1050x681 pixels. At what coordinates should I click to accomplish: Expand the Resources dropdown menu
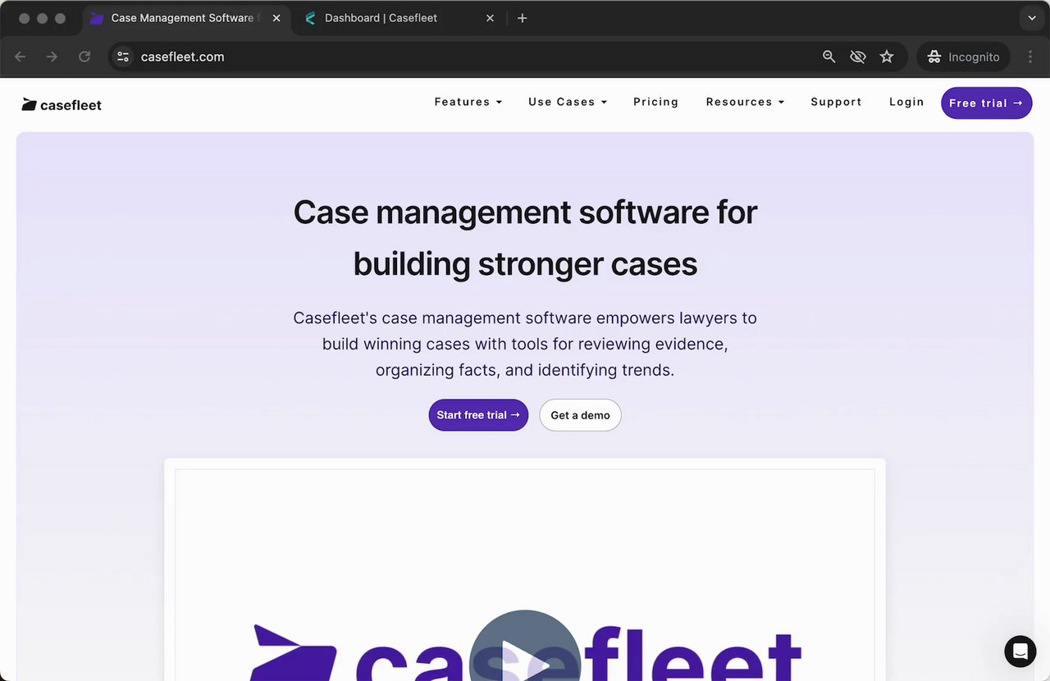745,102
